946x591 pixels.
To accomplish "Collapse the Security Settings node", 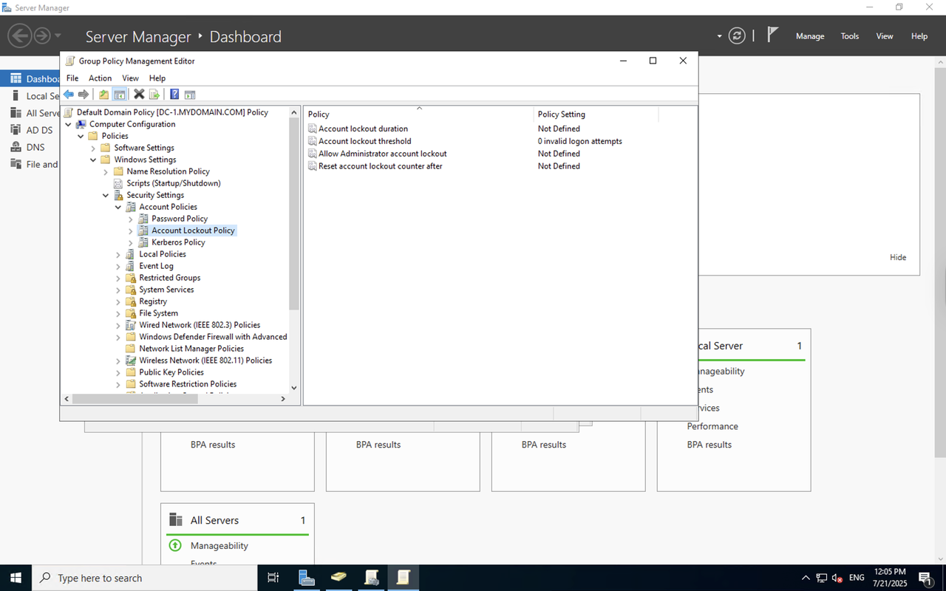I will click(x=106, y=195).
